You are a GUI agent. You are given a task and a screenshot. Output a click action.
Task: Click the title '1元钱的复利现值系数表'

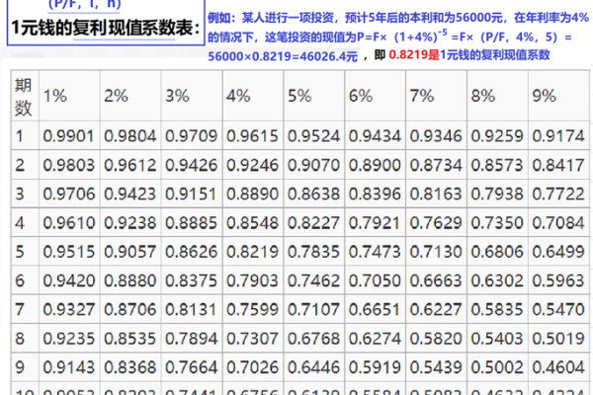click(106, 28)
